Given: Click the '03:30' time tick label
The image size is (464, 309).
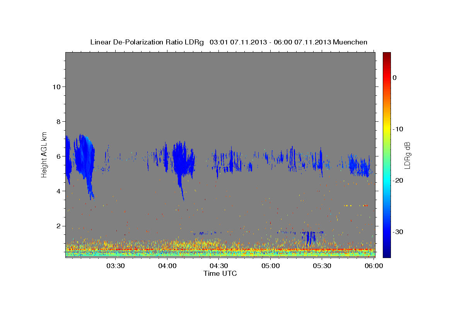Looking at the screenshot, I should click(116, 266).
